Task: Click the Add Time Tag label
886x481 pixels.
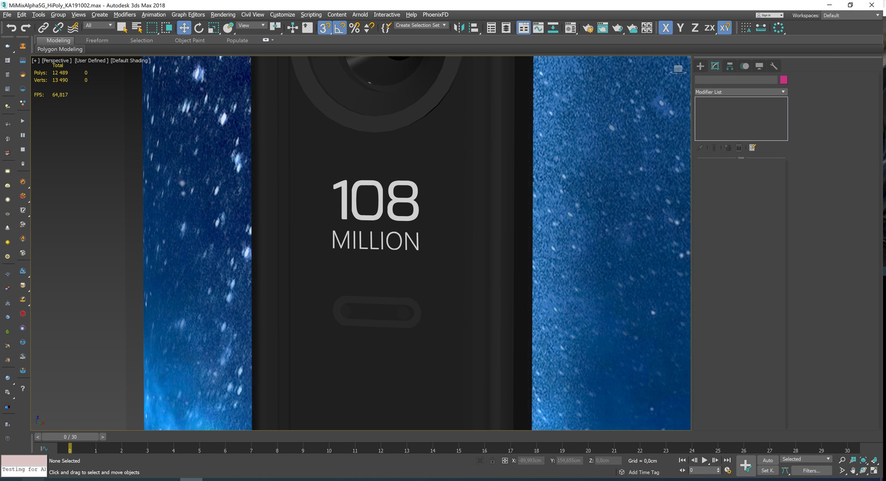Action: tap(644, 472)
